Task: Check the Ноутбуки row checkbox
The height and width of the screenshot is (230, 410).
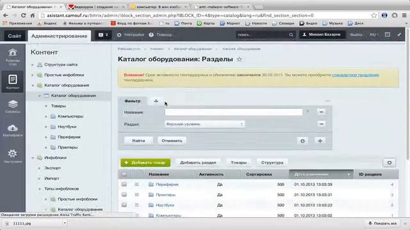Action: (x=124, y=205)
